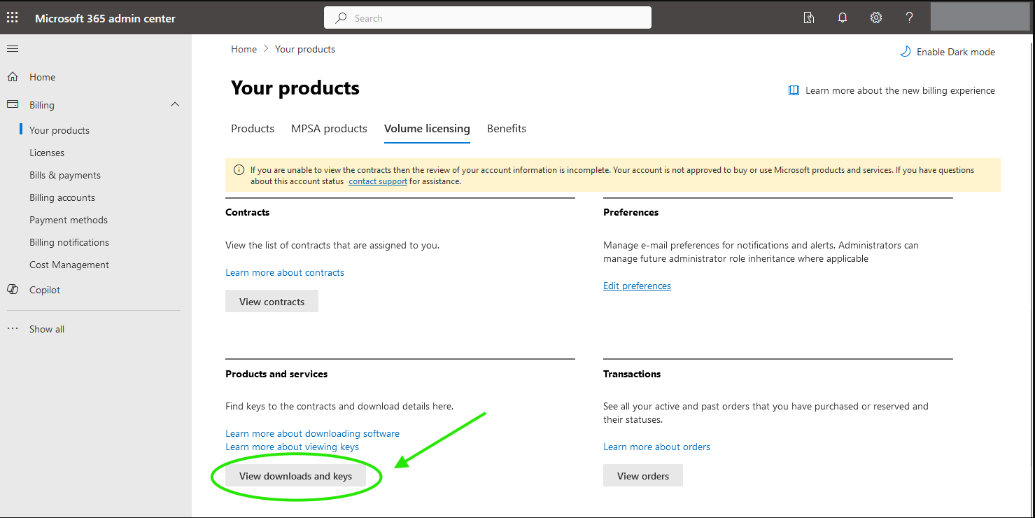The height and width of the screenshot is (518, 1035).
Task: Click the info icon in the yellow banner
Action: 238,169
